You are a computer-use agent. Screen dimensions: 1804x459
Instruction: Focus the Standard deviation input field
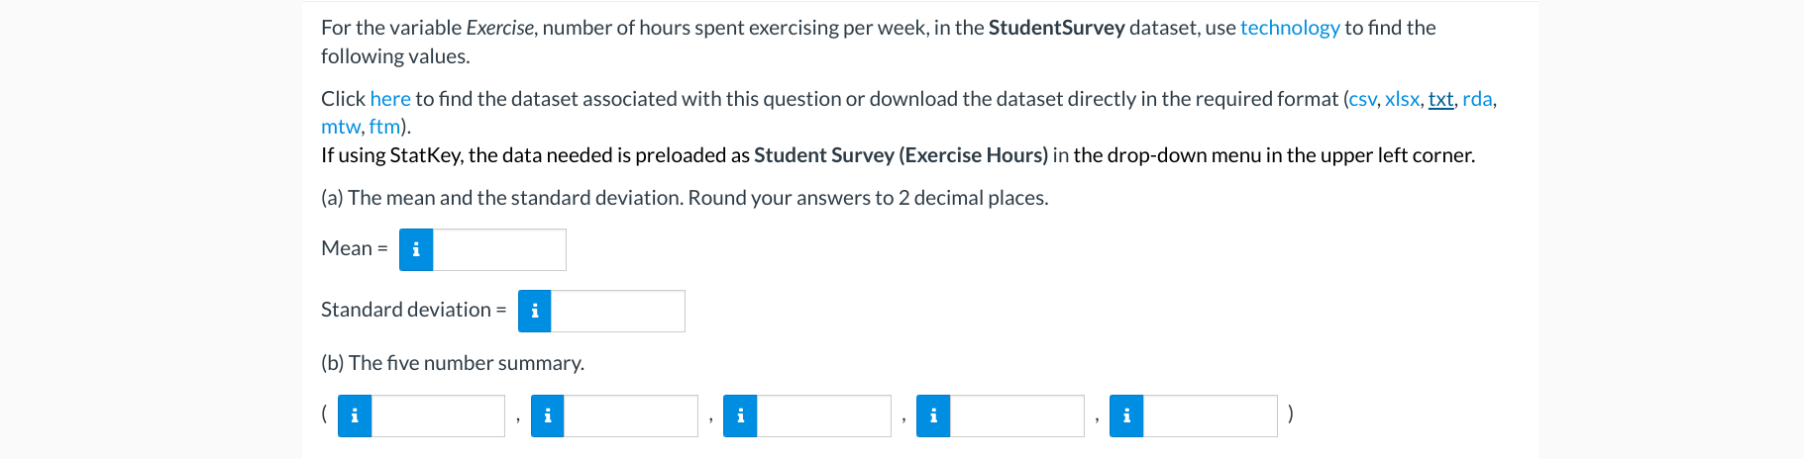tap(618, 311)
